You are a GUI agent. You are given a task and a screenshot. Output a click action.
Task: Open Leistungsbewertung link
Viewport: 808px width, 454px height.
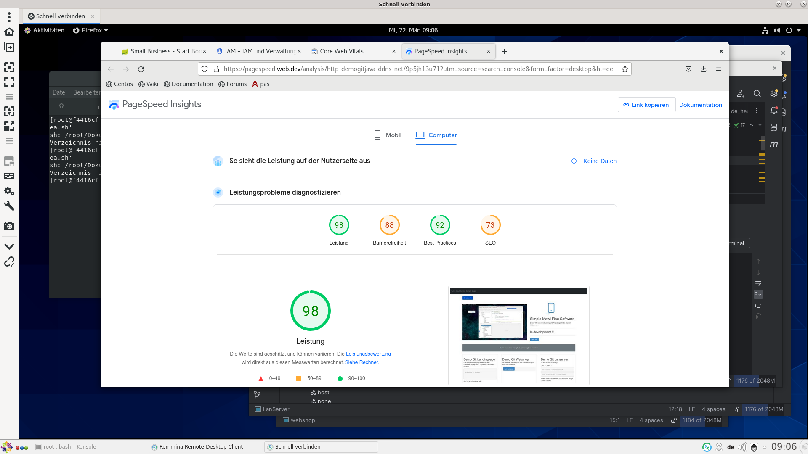click(368, 354)
